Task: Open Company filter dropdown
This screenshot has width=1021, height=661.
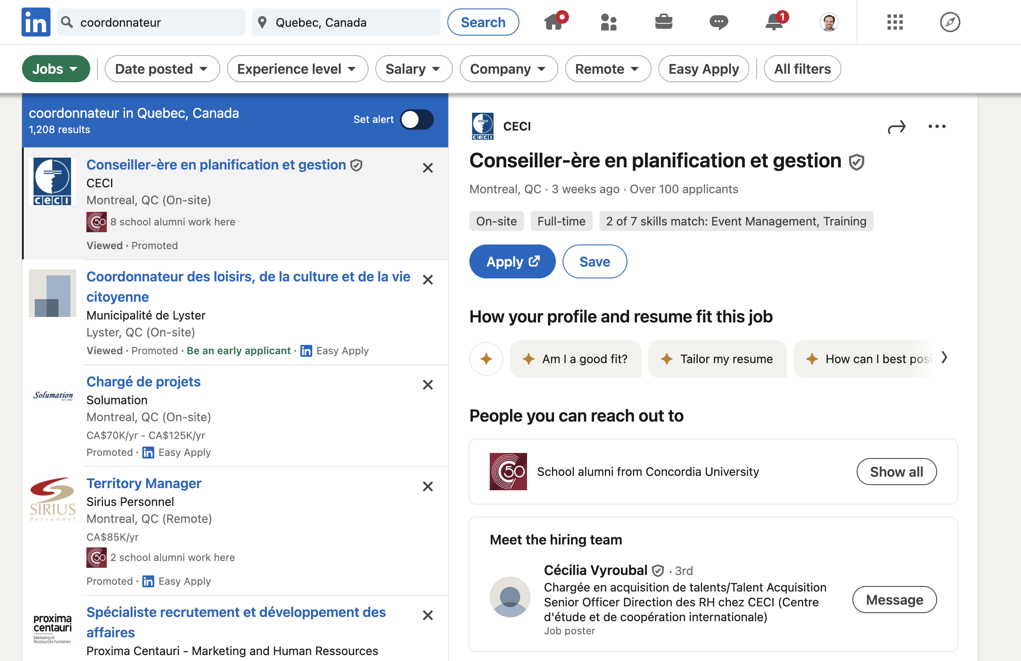Action: click(x=508, y=69)
